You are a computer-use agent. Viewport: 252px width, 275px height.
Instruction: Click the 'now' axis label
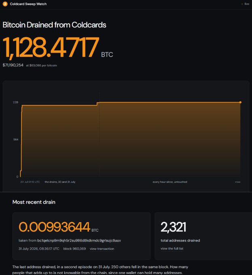(238, 182)
